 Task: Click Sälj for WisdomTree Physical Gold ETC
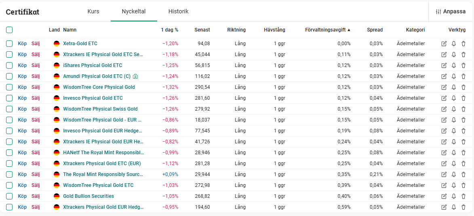[x=36, y=185]
